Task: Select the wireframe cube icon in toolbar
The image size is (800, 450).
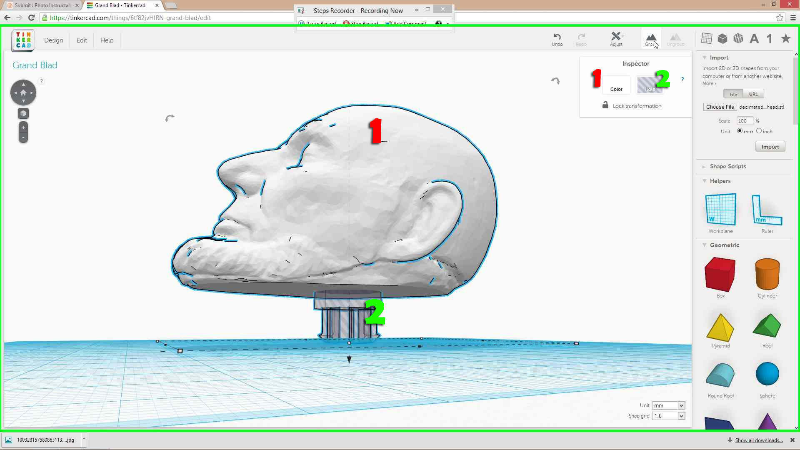Action: [738, 39]
